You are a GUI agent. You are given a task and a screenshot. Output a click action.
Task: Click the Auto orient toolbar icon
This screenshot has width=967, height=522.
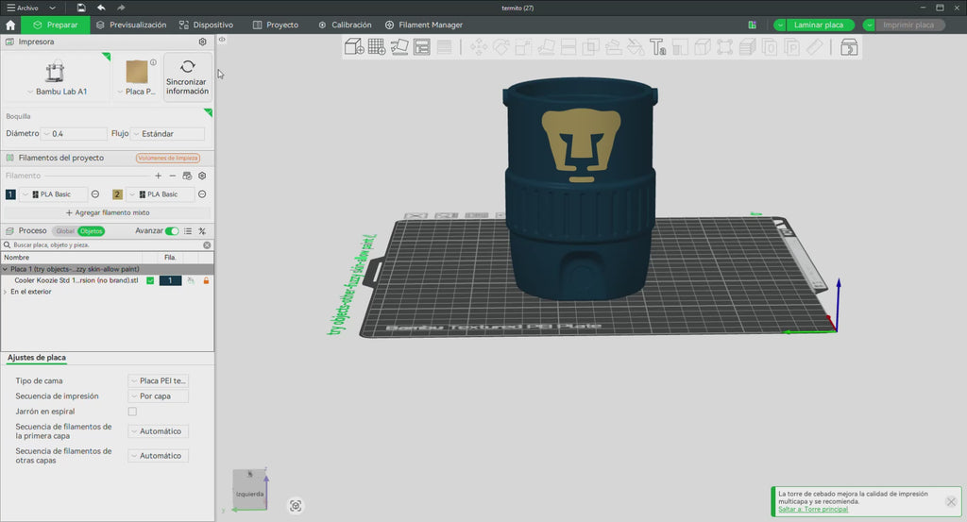(x=399, y=47)
